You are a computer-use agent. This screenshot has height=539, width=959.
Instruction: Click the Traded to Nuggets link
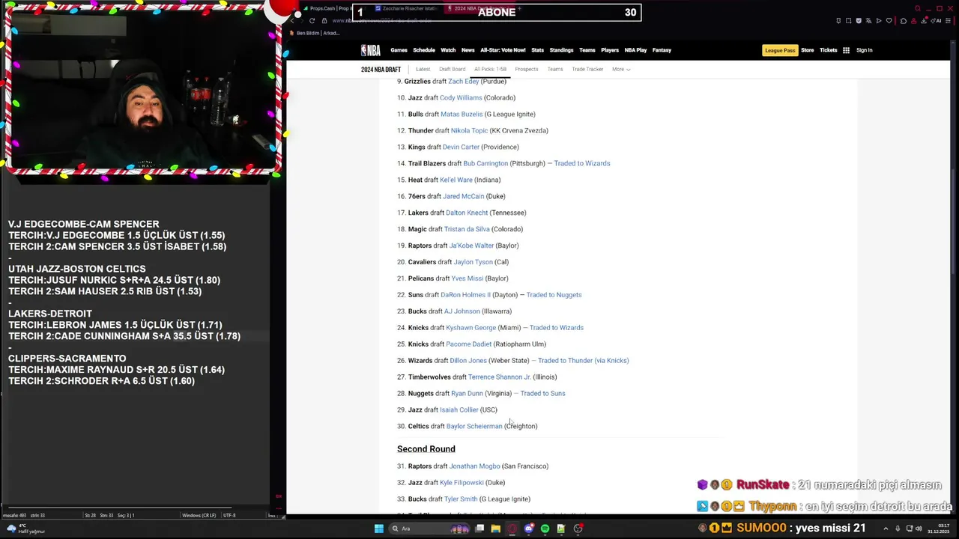[554, 295]
